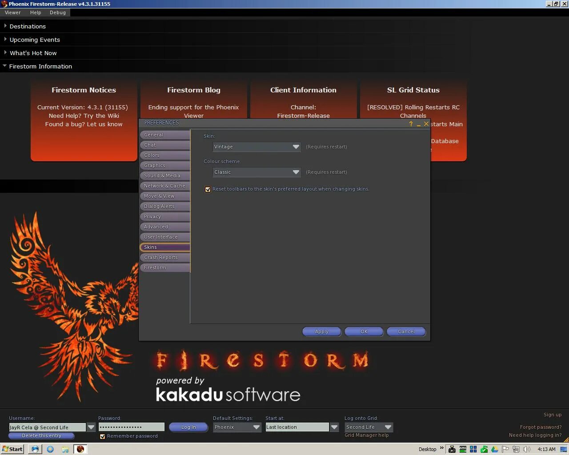The height and width of the screenshot is (455, 569).
Task: Click the Google Drive tray icon
Action: click(x=494, y=449)
